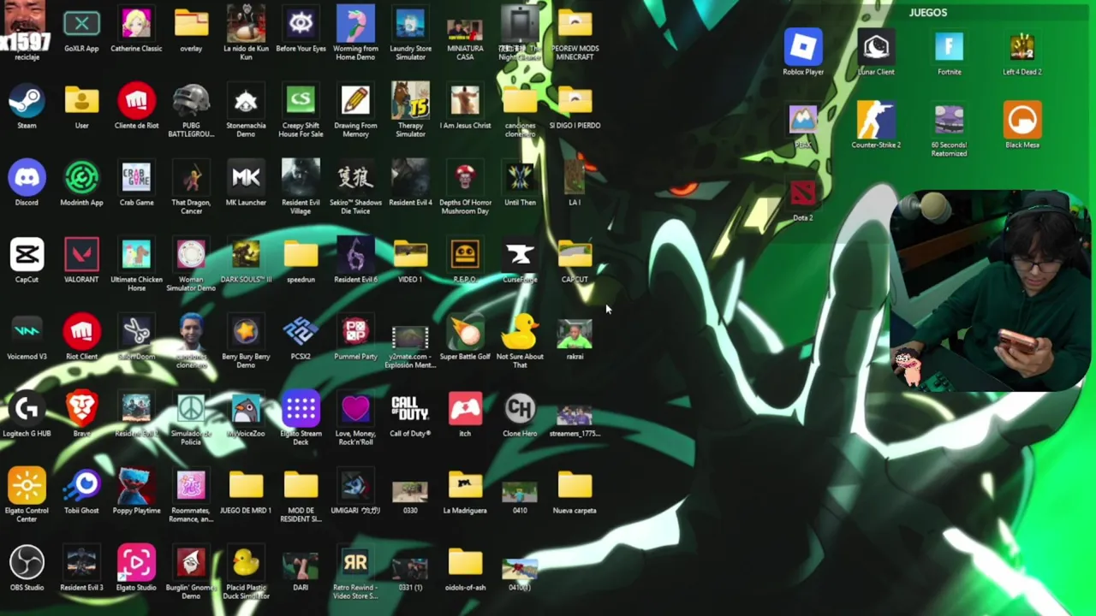Open the SI DIGO I PIERDO folder
The width and height of the screenshot is (1096, 616).
click(575, 101)
